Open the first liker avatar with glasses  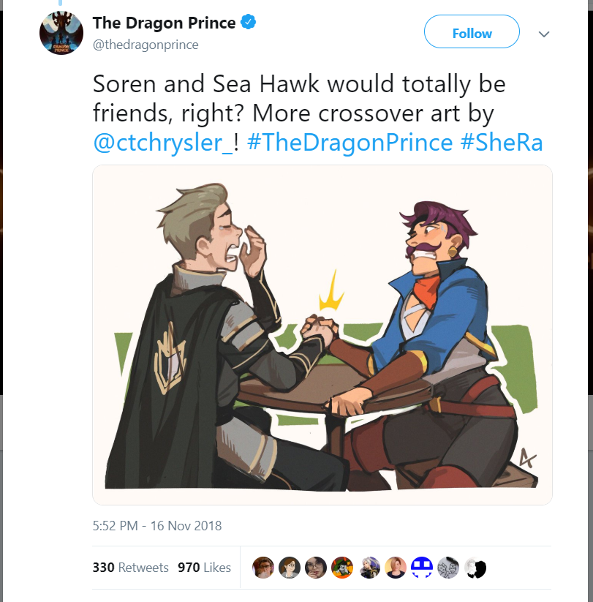(263, 568)
